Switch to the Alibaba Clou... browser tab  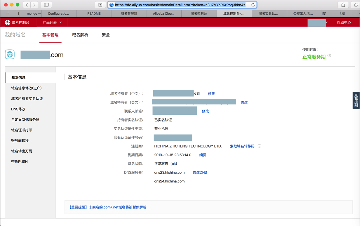pos(164,13)
